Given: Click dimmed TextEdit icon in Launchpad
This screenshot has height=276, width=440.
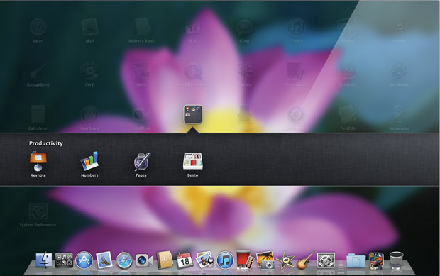Looking at the screenshot, I should point(348,114).
